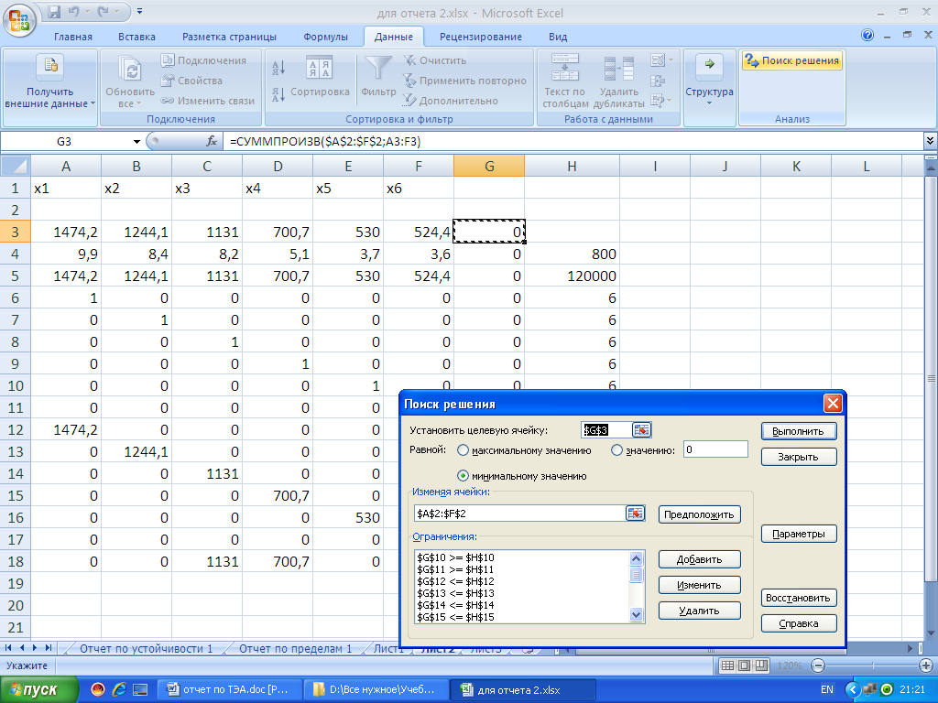This screenshot has width=938, height=703.
Task: Open Windows пуск start menu
Action: pos(39,690)
